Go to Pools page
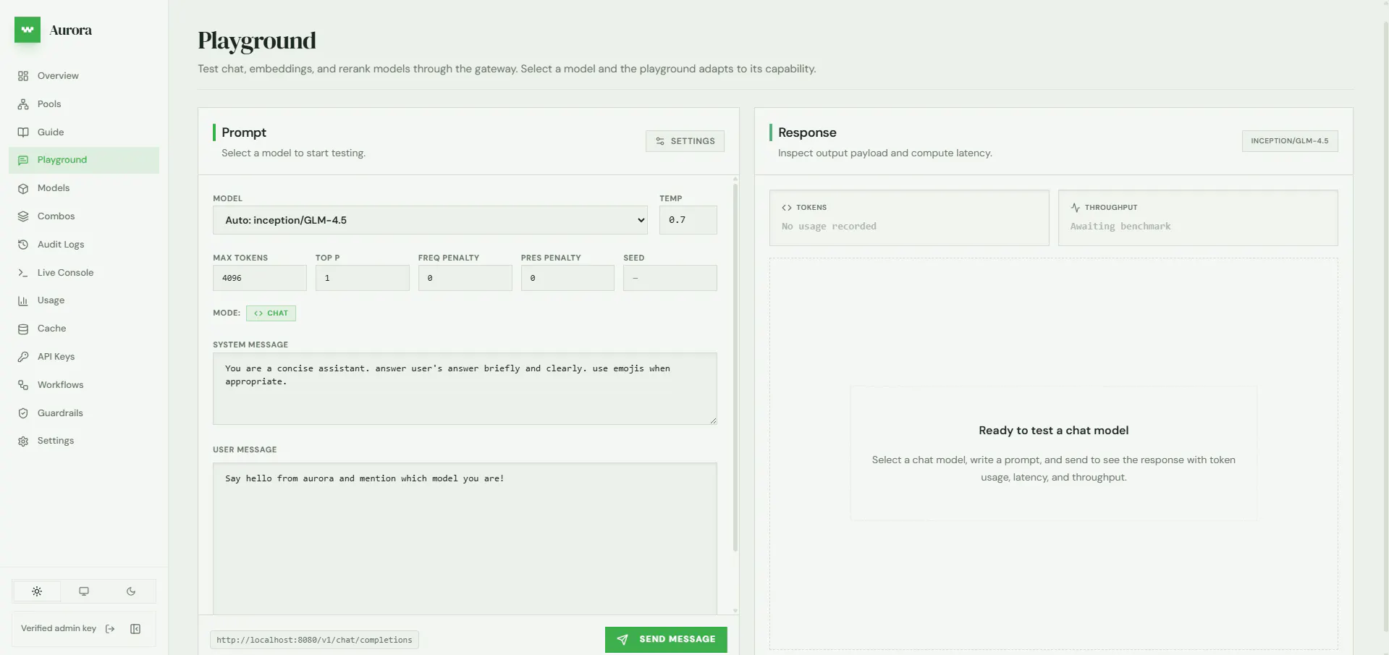The width and height of the screenshot is (1389, 655). (x=84, y=104)
